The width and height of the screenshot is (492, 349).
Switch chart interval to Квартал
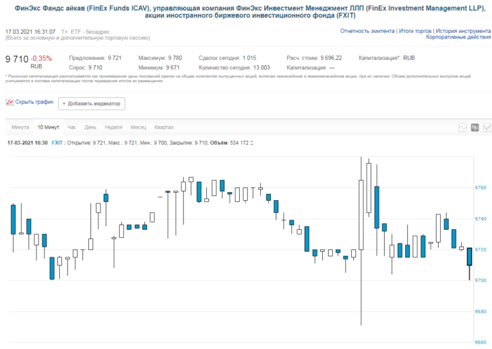pyautogui.click(x=164, y=127)
